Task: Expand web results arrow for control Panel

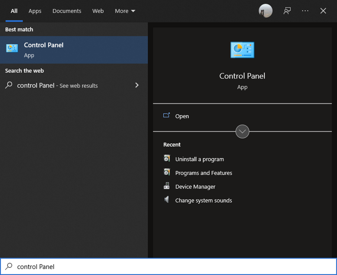Action: click(x=137, y=85)
